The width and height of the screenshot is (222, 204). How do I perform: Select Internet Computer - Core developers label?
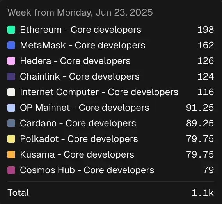point(99,92)
